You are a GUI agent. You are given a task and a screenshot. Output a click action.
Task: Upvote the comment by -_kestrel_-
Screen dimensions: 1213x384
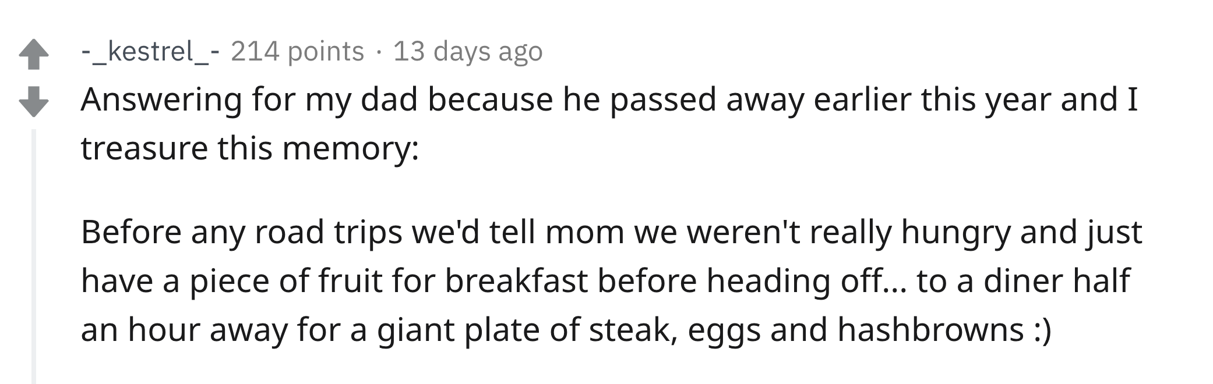point(34,54)
